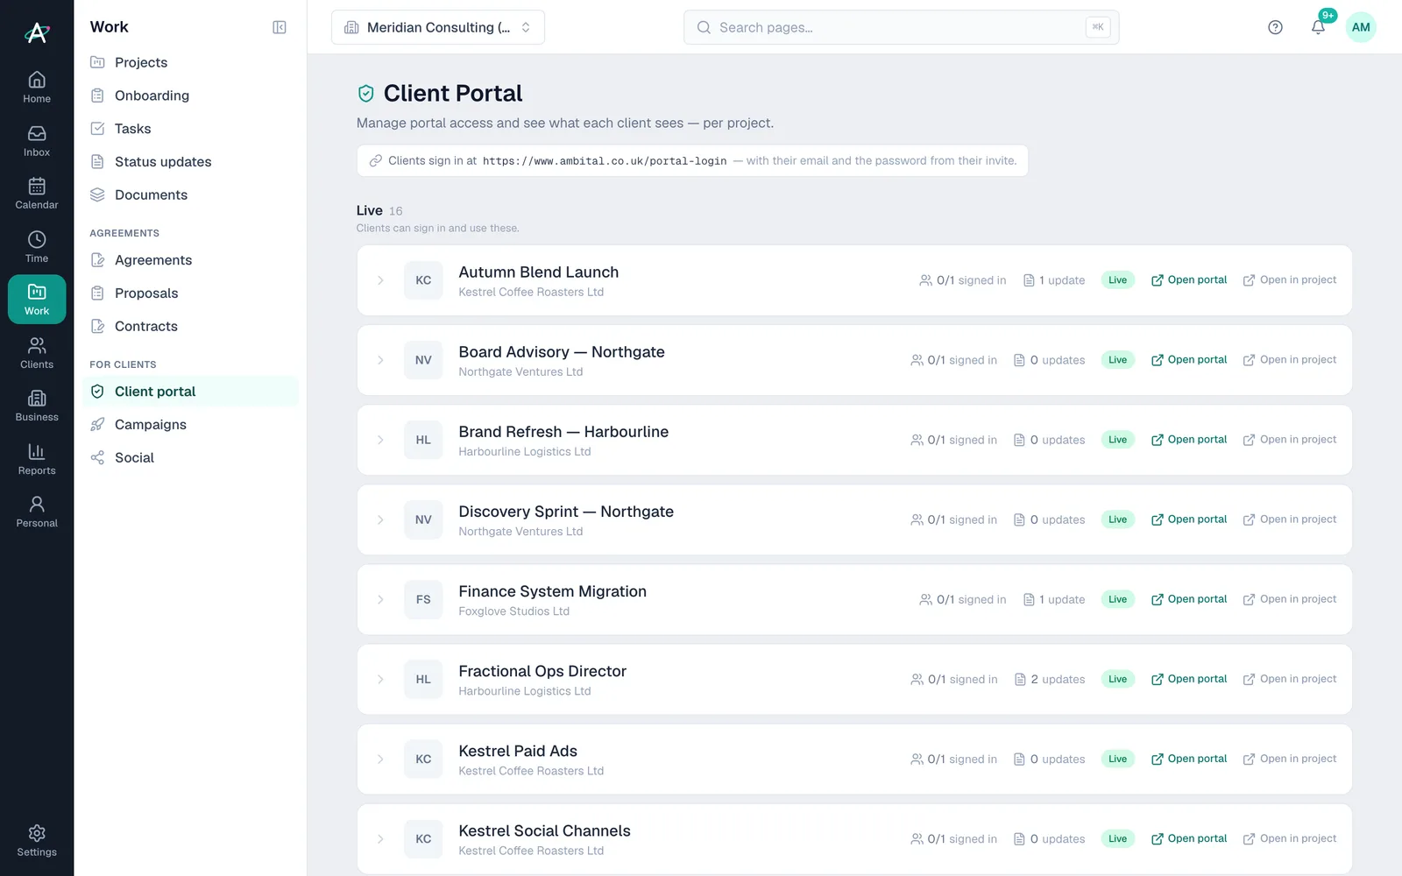Open Proposals in the sidebar

click(190, 293)
